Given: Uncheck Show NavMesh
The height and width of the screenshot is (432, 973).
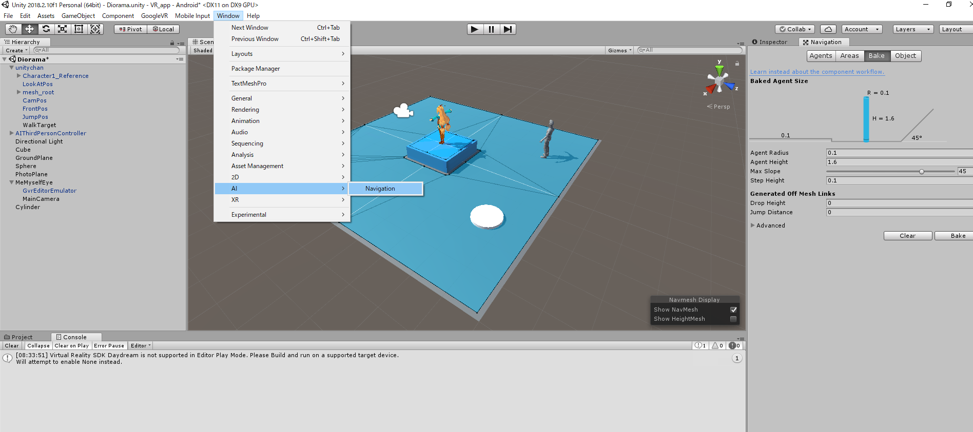Looking at the screenshot, I should pos(733,310).
